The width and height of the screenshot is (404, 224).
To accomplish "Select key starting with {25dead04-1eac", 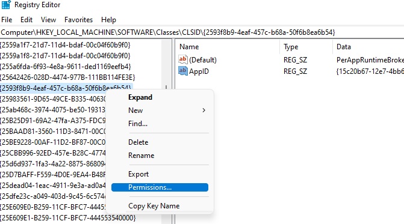I will 53,185.
